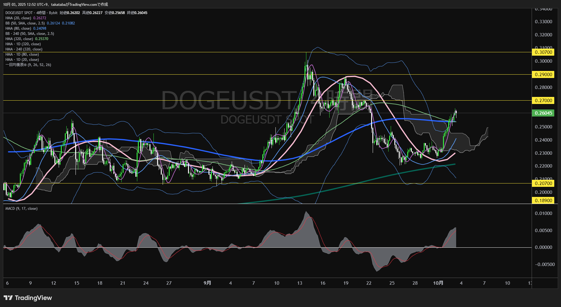The width and height of the screenshot is (561, 307).
Task: Click the HMA · 1D (20, close) legend
Action: click(22, 60)
